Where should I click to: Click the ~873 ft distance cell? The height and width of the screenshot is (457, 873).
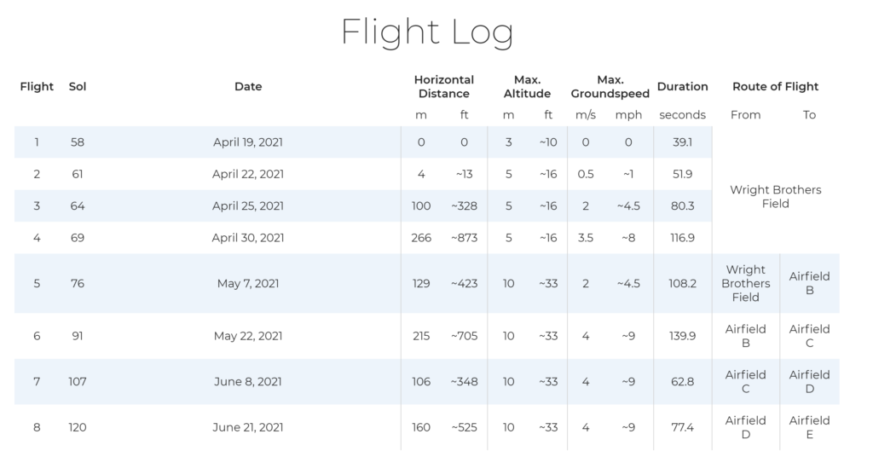pyautogui.click(x=465, y=238)
